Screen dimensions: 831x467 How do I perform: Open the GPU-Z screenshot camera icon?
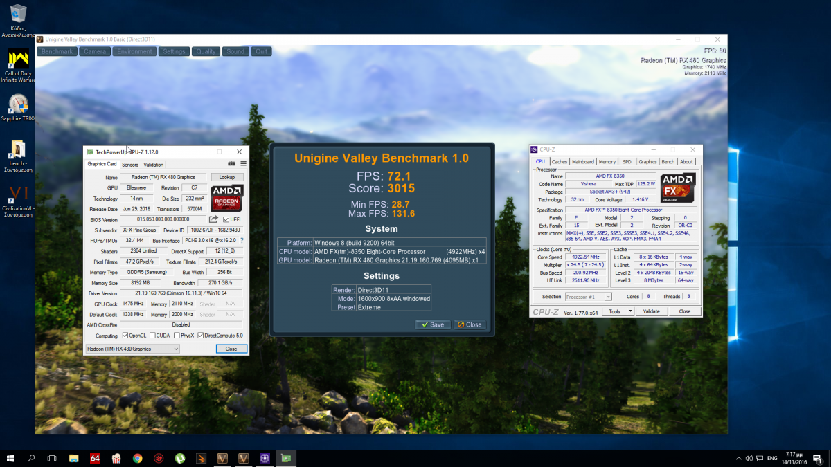pos(232,164)
